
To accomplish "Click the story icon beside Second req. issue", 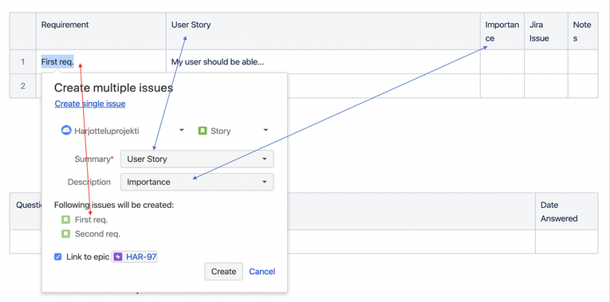I will 65,234.
